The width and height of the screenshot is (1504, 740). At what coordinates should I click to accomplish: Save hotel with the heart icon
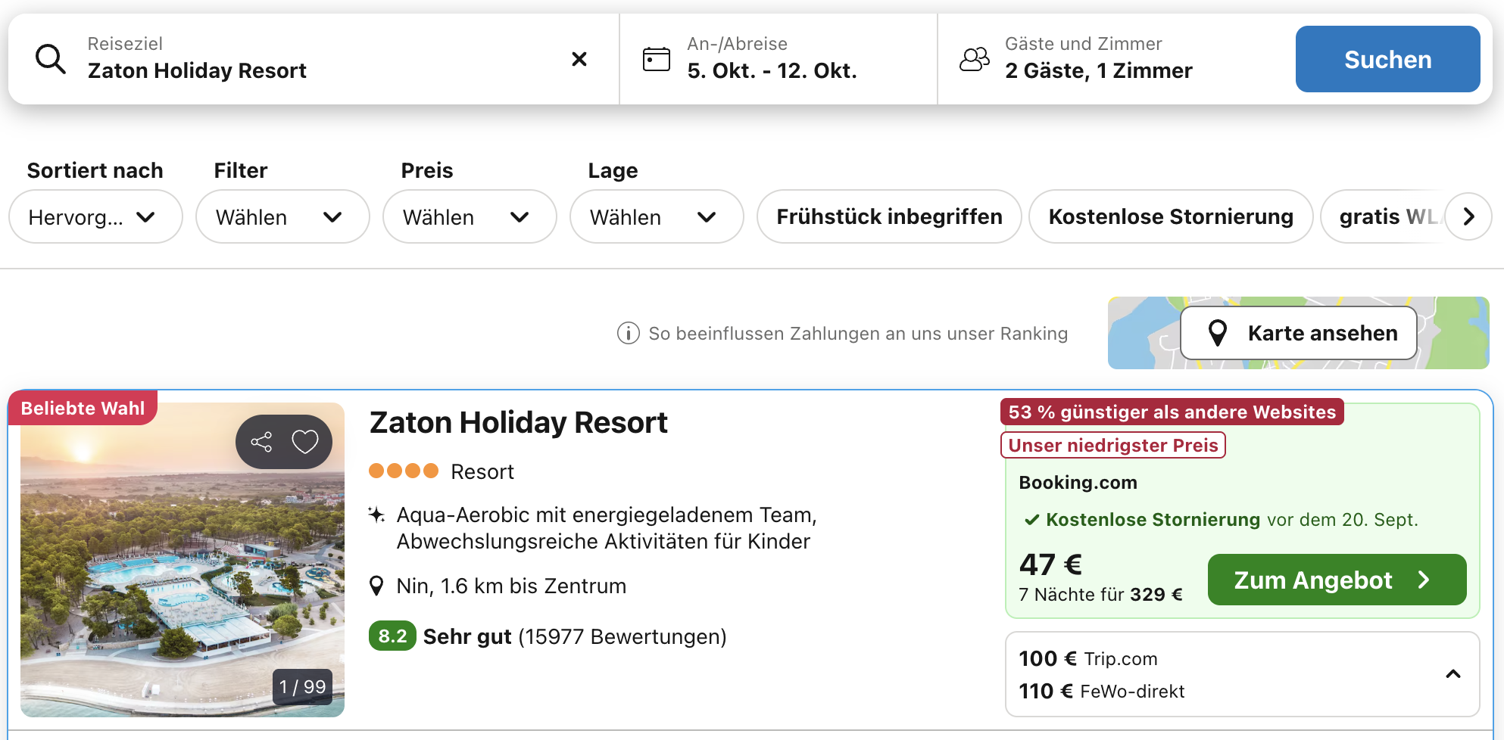[305, 442]
